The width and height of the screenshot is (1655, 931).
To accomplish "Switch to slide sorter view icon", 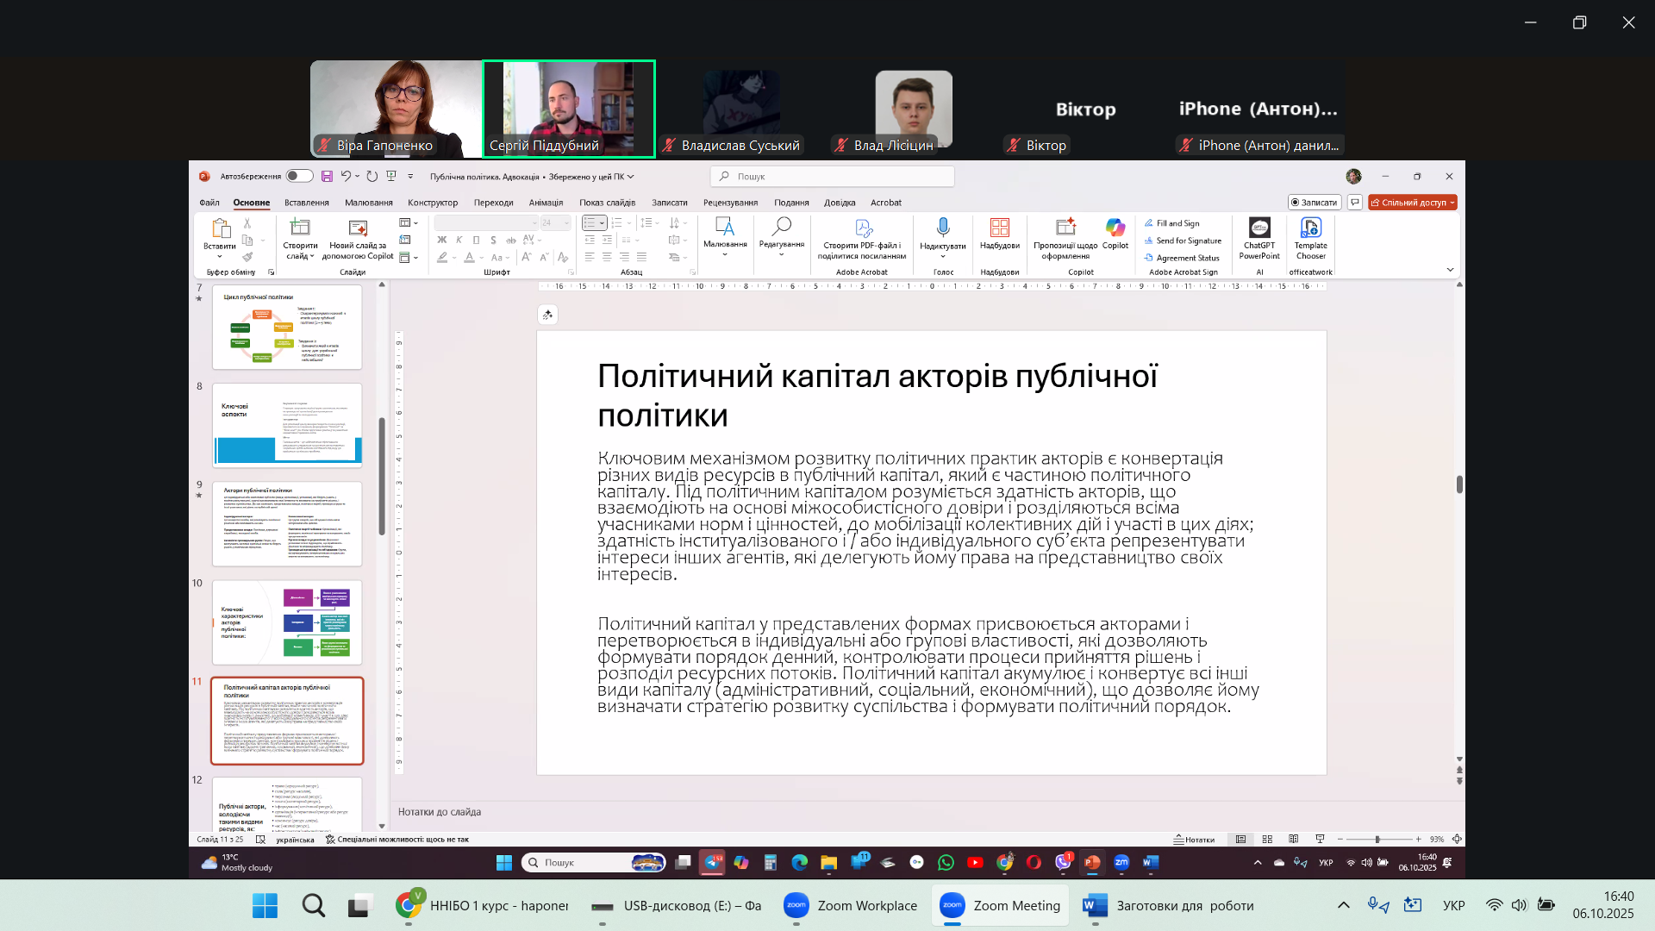I will tap(1267, 840).
